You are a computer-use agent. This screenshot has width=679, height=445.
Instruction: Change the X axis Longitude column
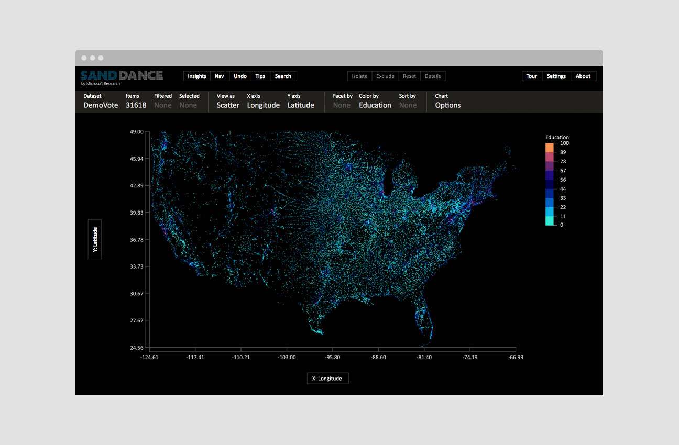pos(264,105)
